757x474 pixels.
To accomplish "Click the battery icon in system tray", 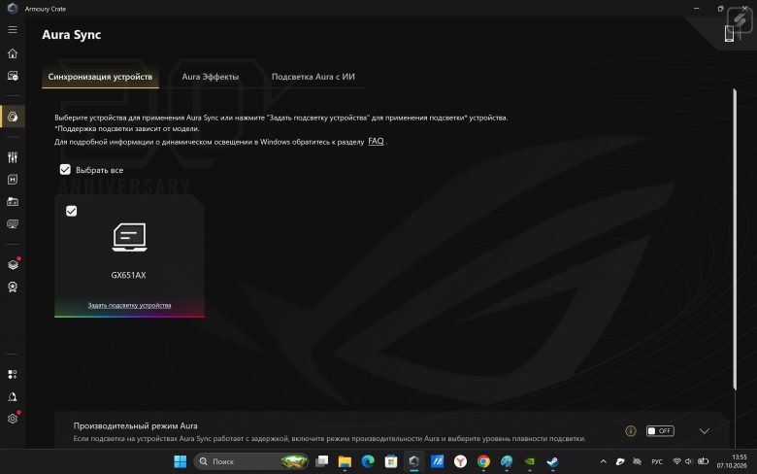I will 703,461.
